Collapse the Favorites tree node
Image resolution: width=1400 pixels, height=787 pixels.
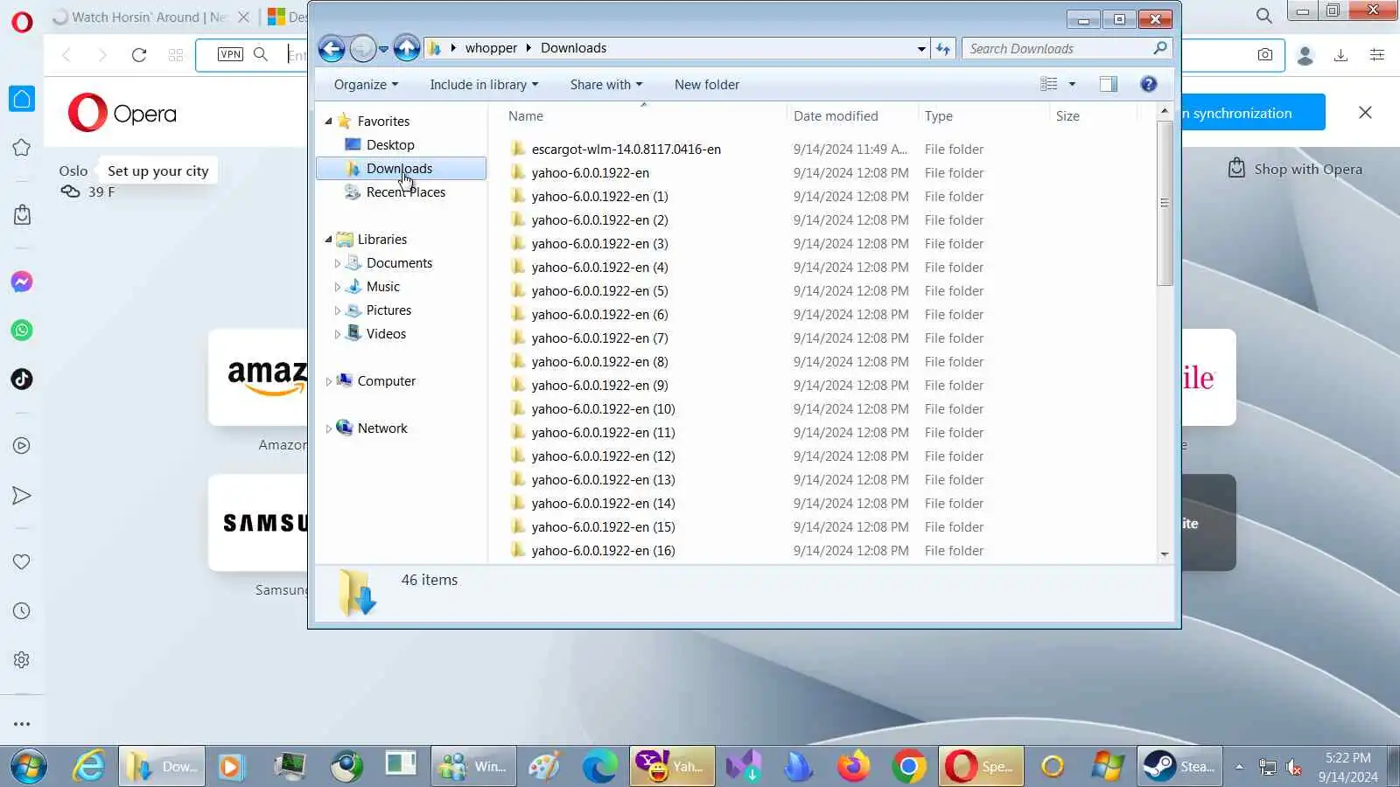[x=329, y=122]
